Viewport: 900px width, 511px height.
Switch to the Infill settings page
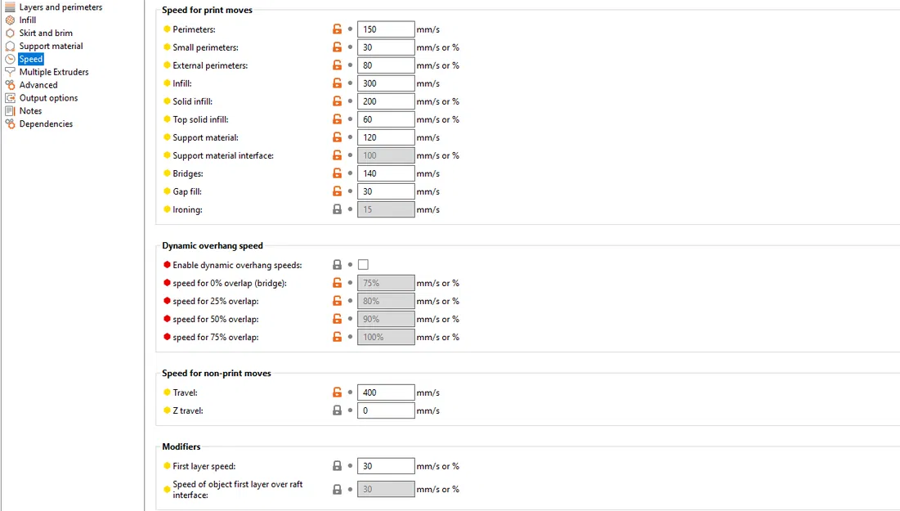(28, 20)
